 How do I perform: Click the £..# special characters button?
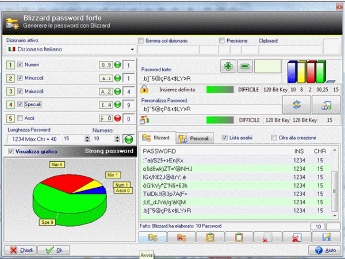(x=106, y=105)
